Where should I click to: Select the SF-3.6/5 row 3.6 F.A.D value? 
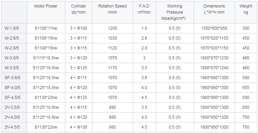(144, 78)
